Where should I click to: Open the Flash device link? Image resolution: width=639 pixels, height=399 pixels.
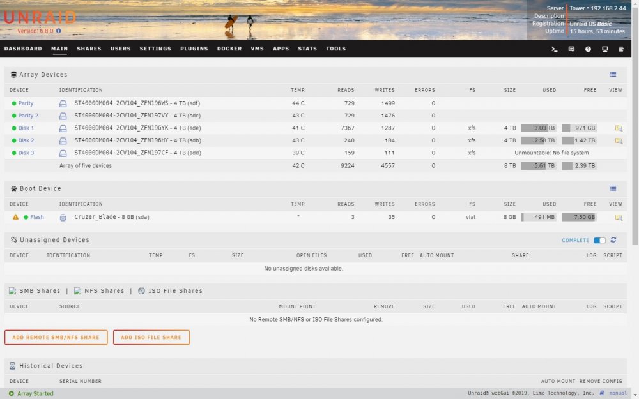coord(37,218)
